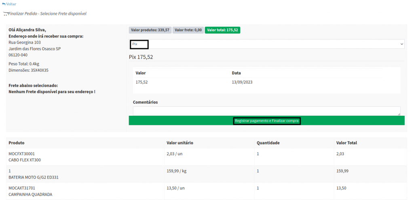The width and height of the screenshot is (414, 200).
Task: Go back using the Voltar link
Action: point(11,4)
